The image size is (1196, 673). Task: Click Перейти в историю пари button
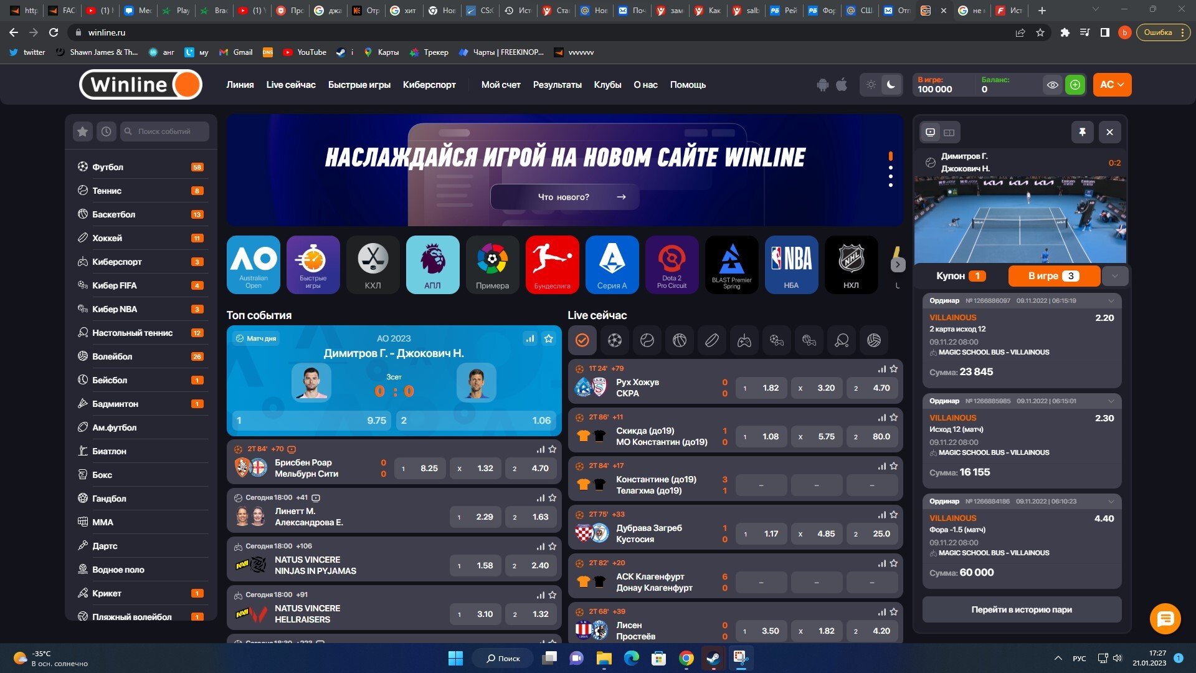pos(1022,609)
